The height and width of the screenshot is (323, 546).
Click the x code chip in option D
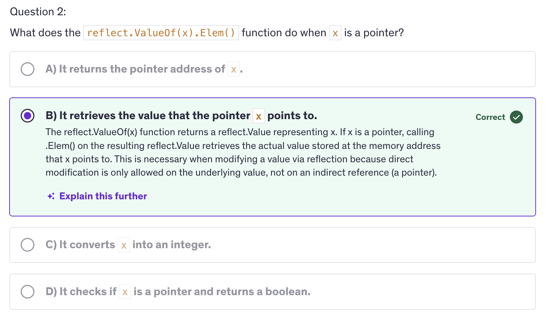pyautogui.click(x=125, y=292)
